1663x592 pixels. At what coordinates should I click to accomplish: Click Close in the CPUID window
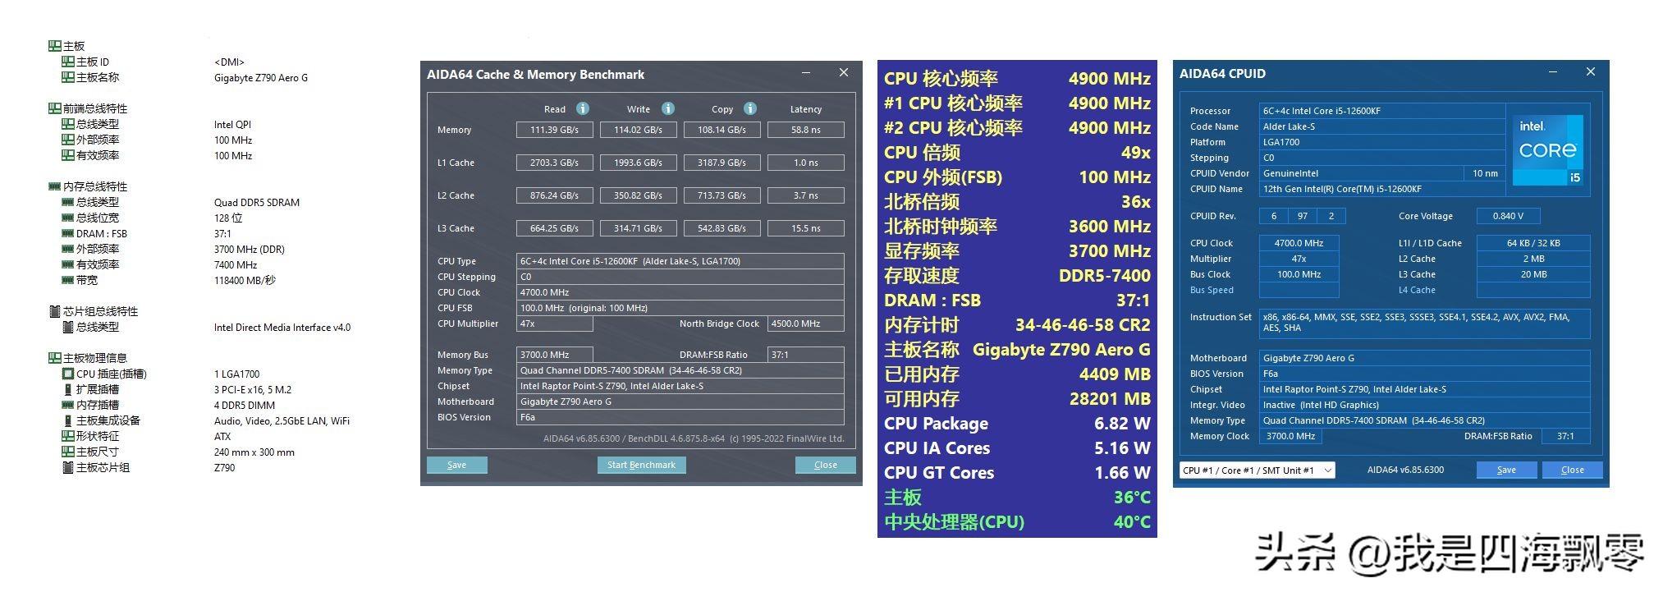[x=1572, y=470]
